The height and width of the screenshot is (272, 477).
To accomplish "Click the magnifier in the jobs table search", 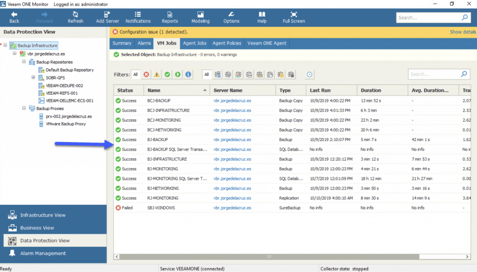I will click(x=464, y=74).
